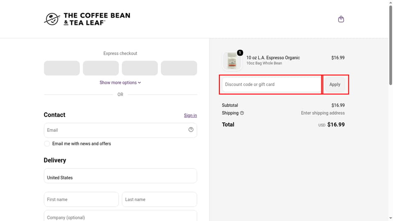393x221 pixels.
Task: Open the United States country dropdown
Action: [120, 176]
